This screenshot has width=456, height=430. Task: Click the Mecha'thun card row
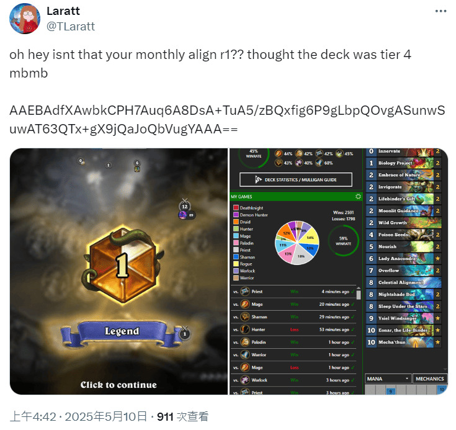(404, 342)
